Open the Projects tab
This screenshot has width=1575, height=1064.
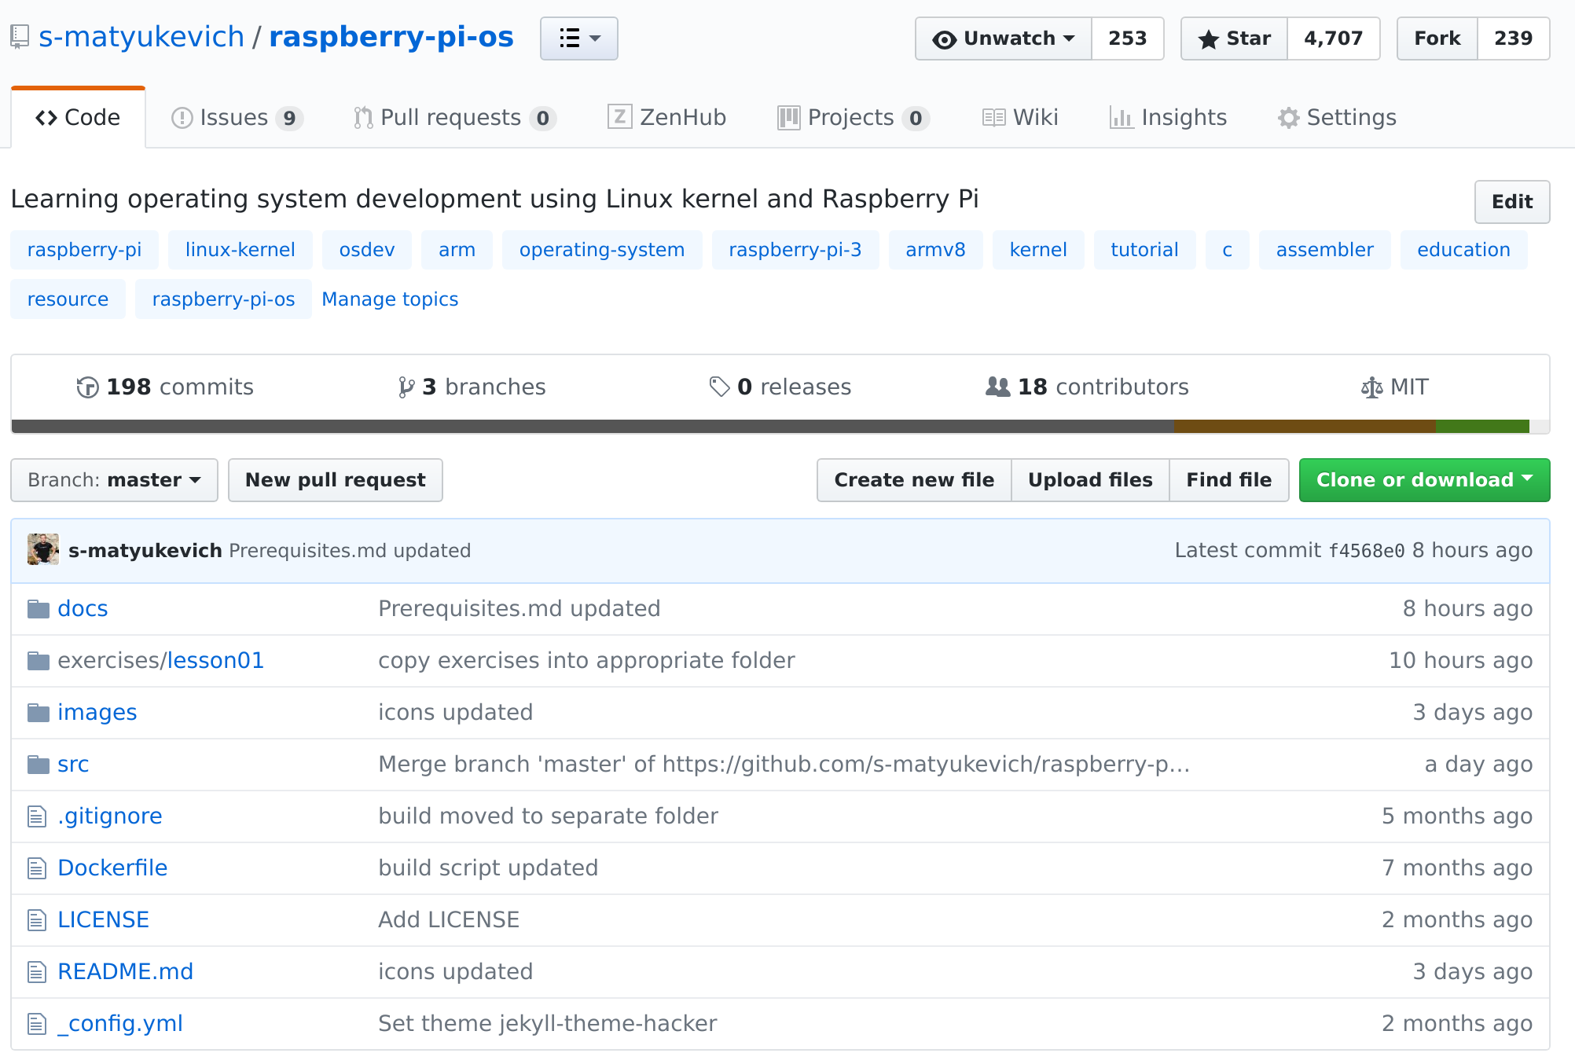(x=854, y=118)
